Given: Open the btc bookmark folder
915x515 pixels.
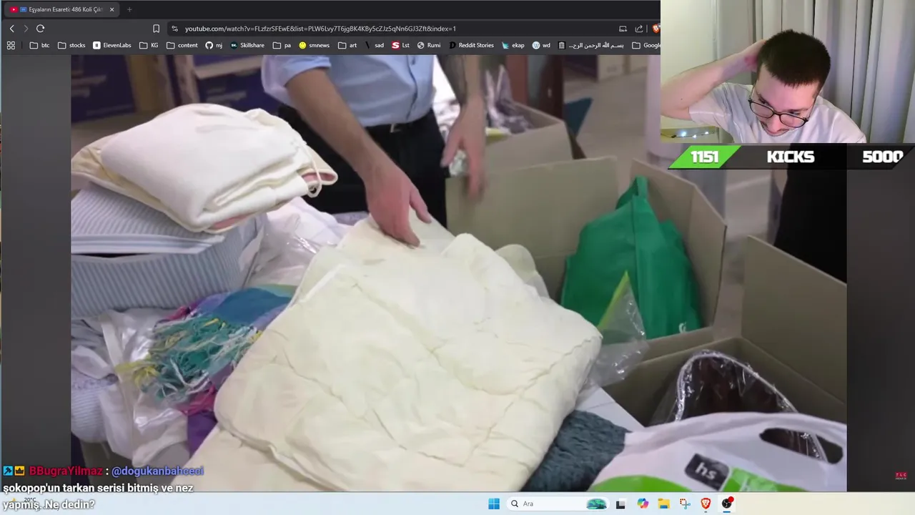Looking at the screenshot, I should click(40, 45).
